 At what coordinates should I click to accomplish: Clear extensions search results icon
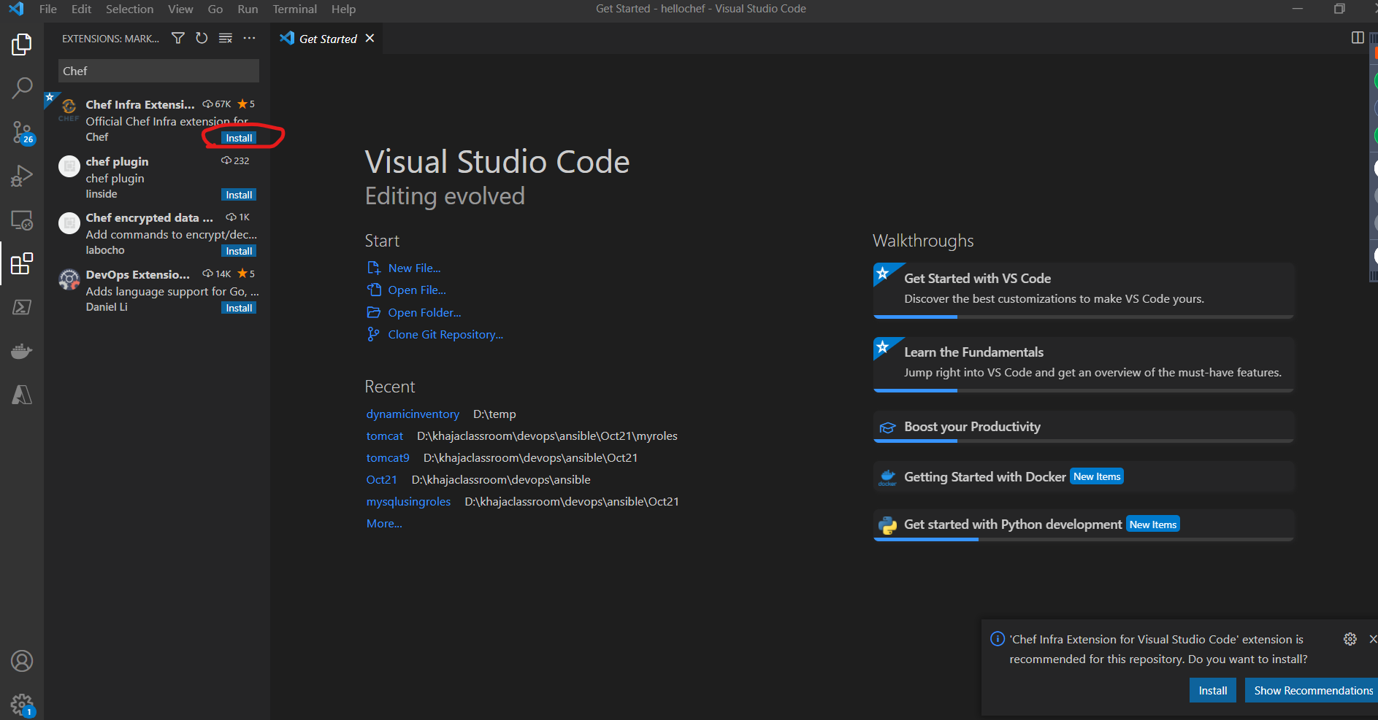(x=226, y=38)
